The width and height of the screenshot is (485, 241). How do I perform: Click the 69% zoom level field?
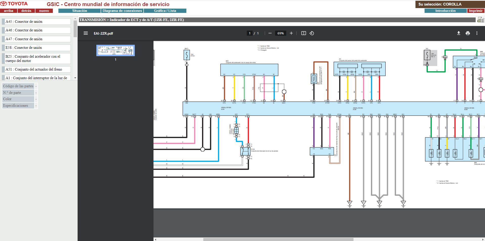281,33
